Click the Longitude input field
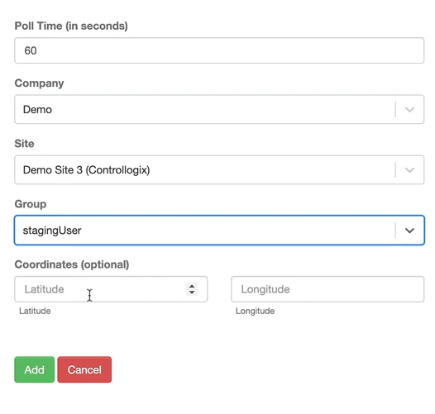435x414 pixels. (327, 289)
